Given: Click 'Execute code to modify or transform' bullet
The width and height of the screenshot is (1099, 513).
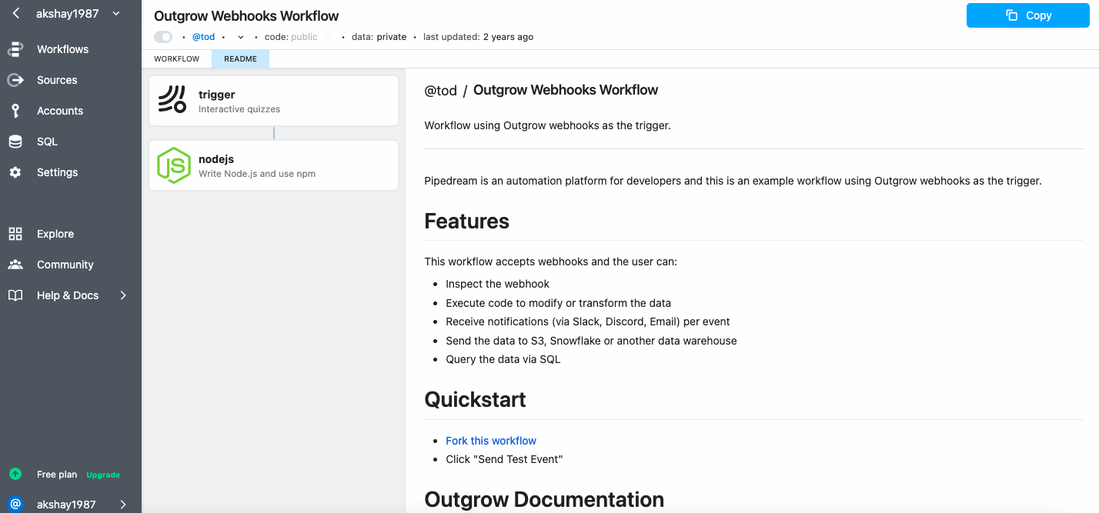Looking at the screenshot, I should (558, 303).
